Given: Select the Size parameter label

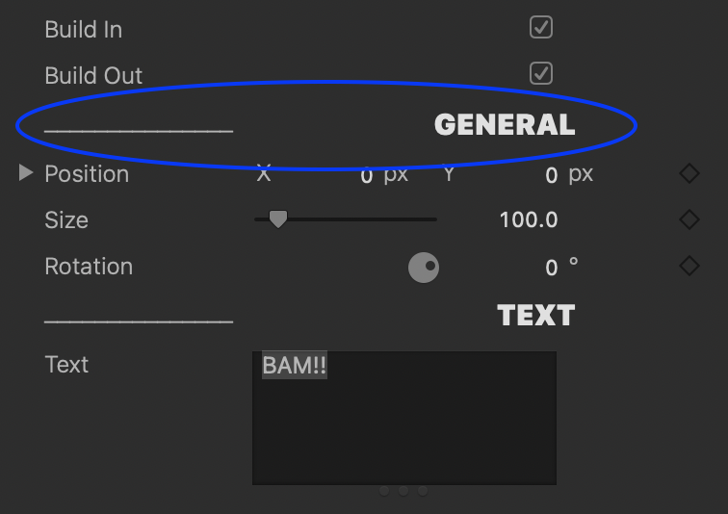Looking at the screenshot, I should pyautogui.click(x=66, y=220).
